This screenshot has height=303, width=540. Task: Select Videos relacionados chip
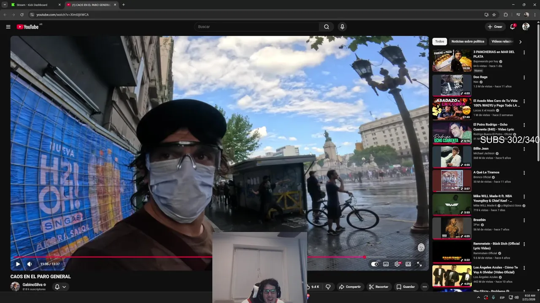tap(502, 42)
